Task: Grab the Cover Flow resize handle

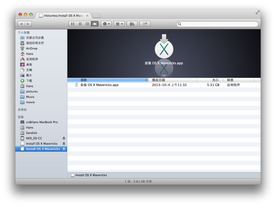Action: pyautogui.click(x=164, y=75)
